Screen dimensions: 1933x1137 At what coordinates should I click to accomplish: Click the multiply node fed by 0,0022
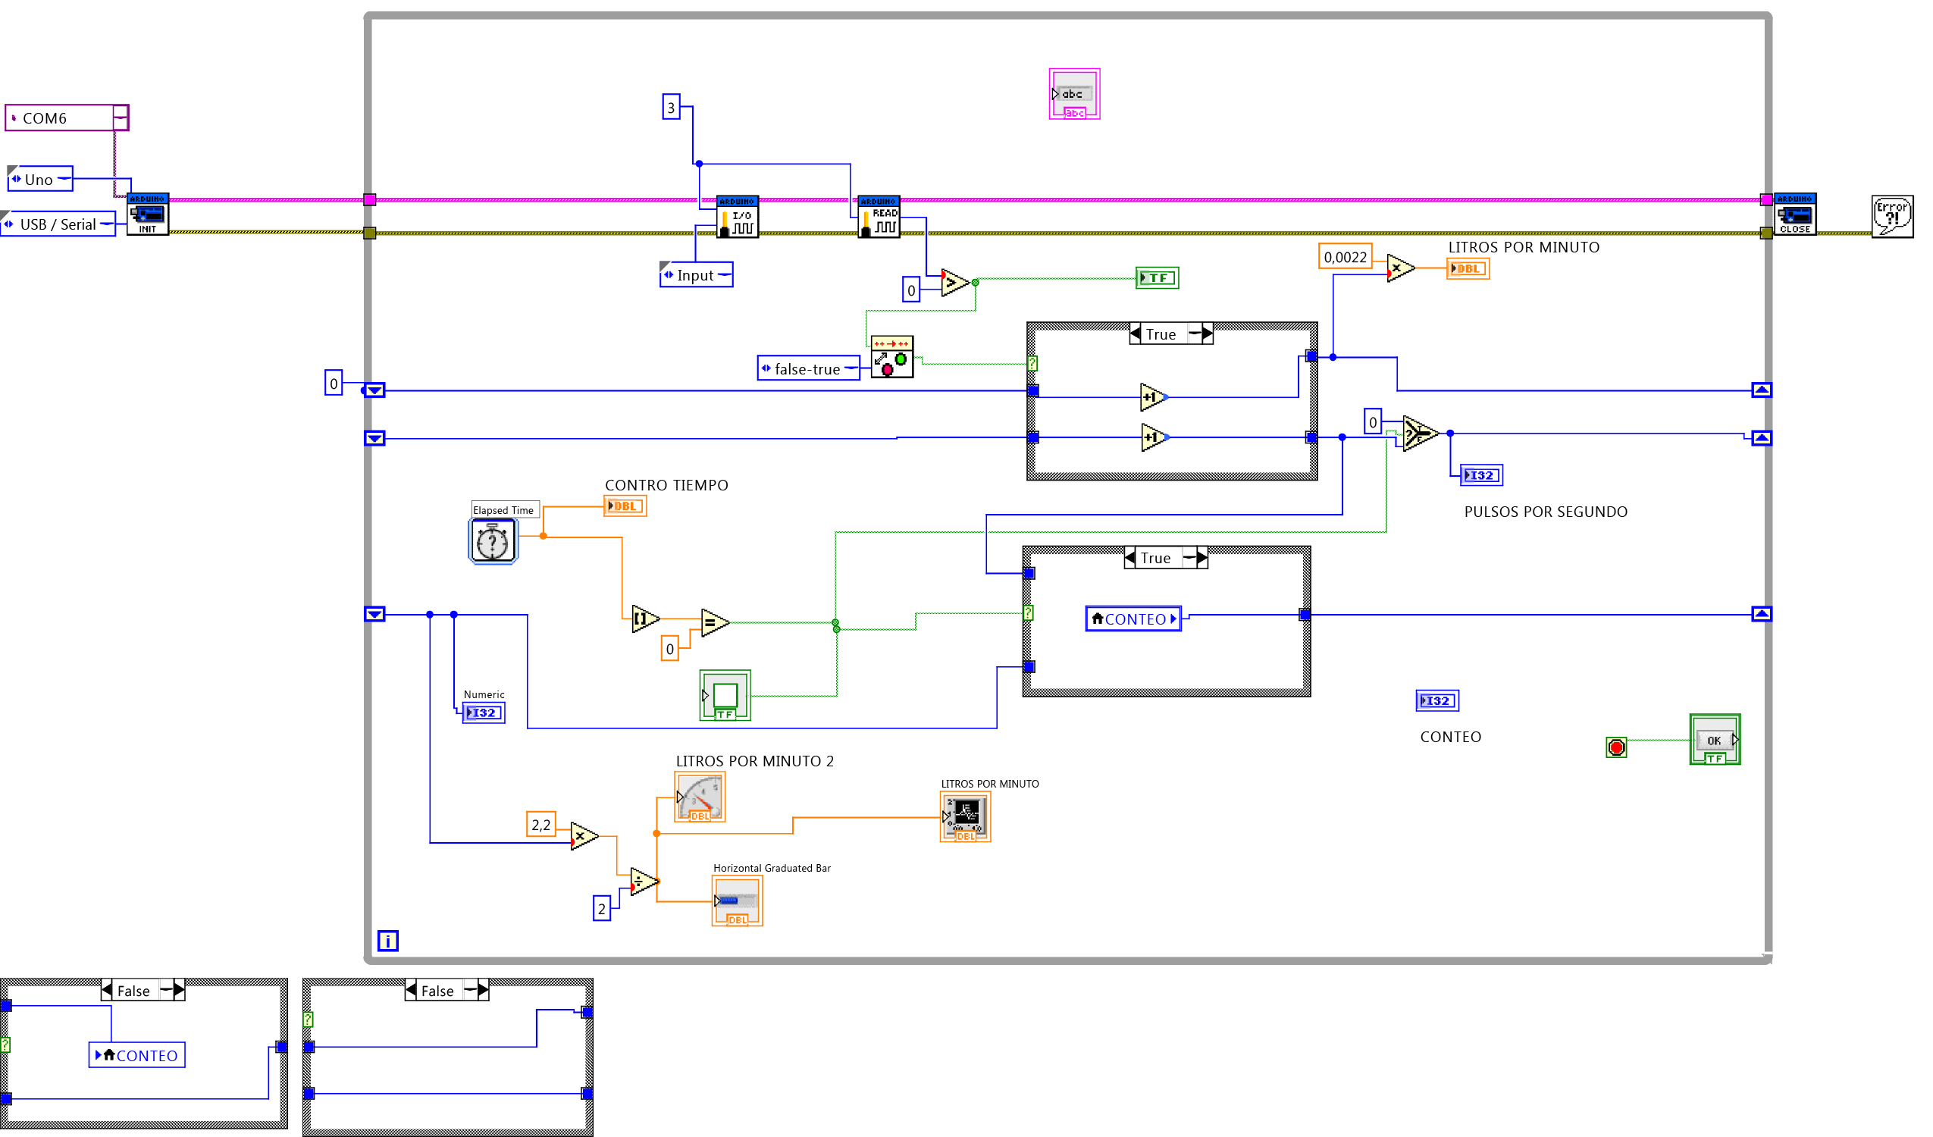point(1401,268)
